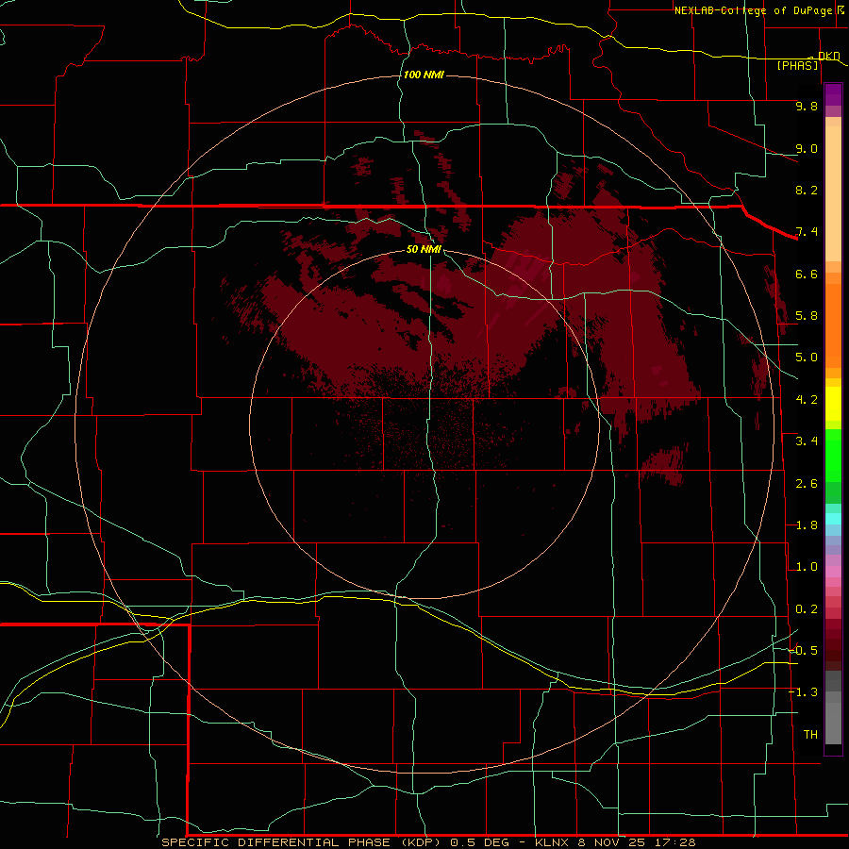849x849 pixels.
Task: Click the 5.8 legend value
Action: [x=807, y=316]
